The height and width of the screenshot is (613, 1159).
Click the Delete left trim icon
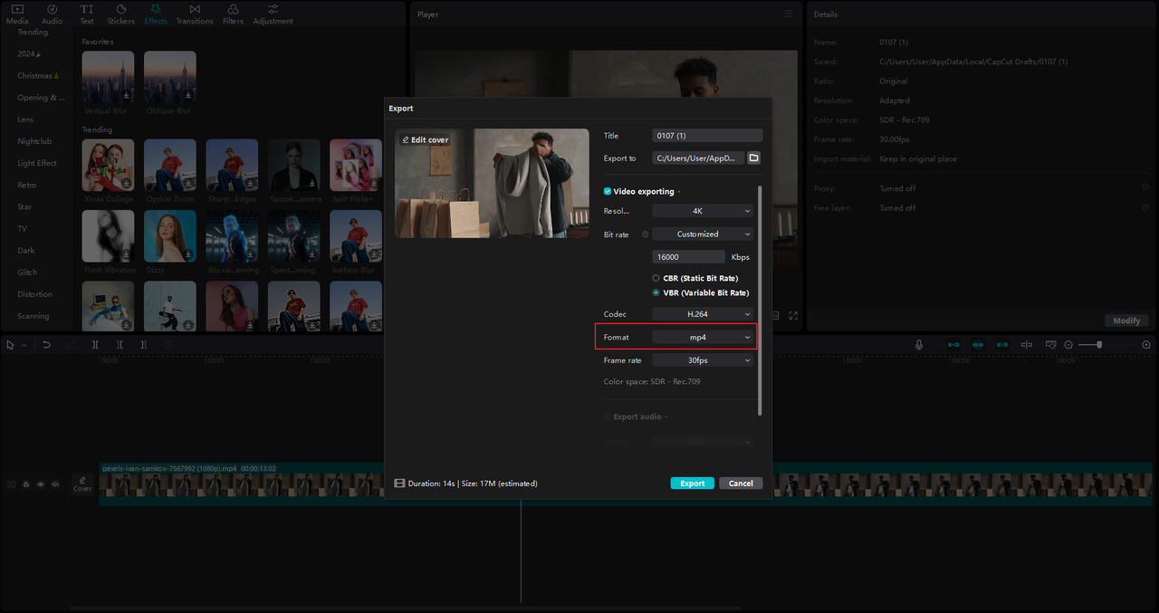tap(120, 345)
